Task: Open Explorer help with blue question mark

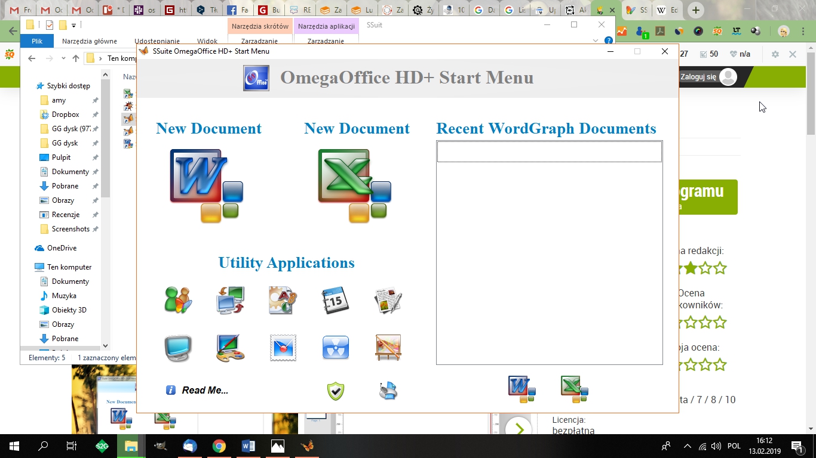Action: point(608,41)
